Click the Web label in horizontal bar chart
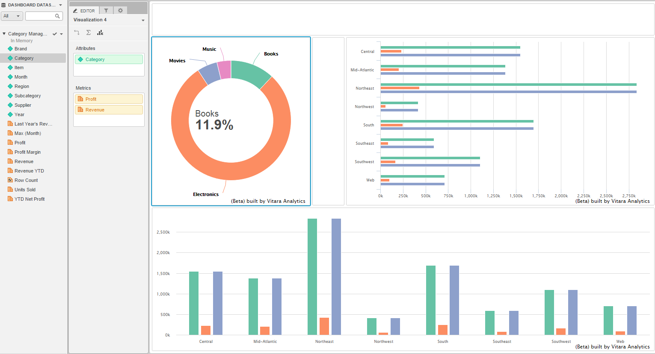 tap(370, 180)
